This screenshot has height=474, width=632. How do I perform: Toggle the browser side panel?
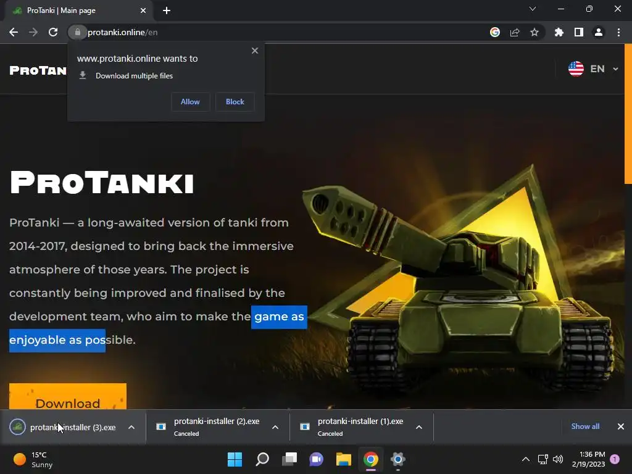coord(579,32)
